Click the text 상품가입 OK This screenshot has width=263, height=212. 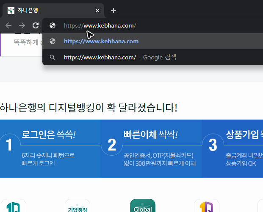[241, 163]
